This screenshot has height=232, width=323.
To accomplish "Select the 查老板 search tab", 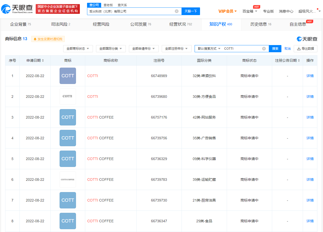I will coord(108,5).
